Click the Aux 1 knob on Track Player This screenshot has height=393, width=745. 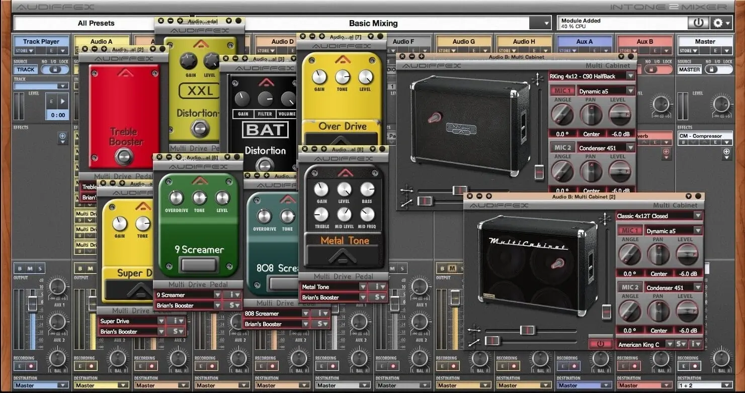click(x=58, y=287)
